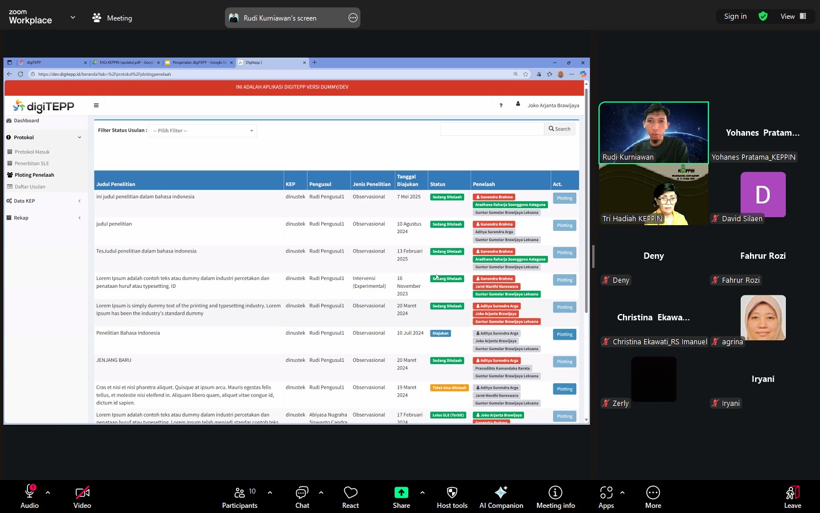The height and width of the screenshot is (513, 820).
Task: Expand the Audio options arrow
Action: [48, 492]
